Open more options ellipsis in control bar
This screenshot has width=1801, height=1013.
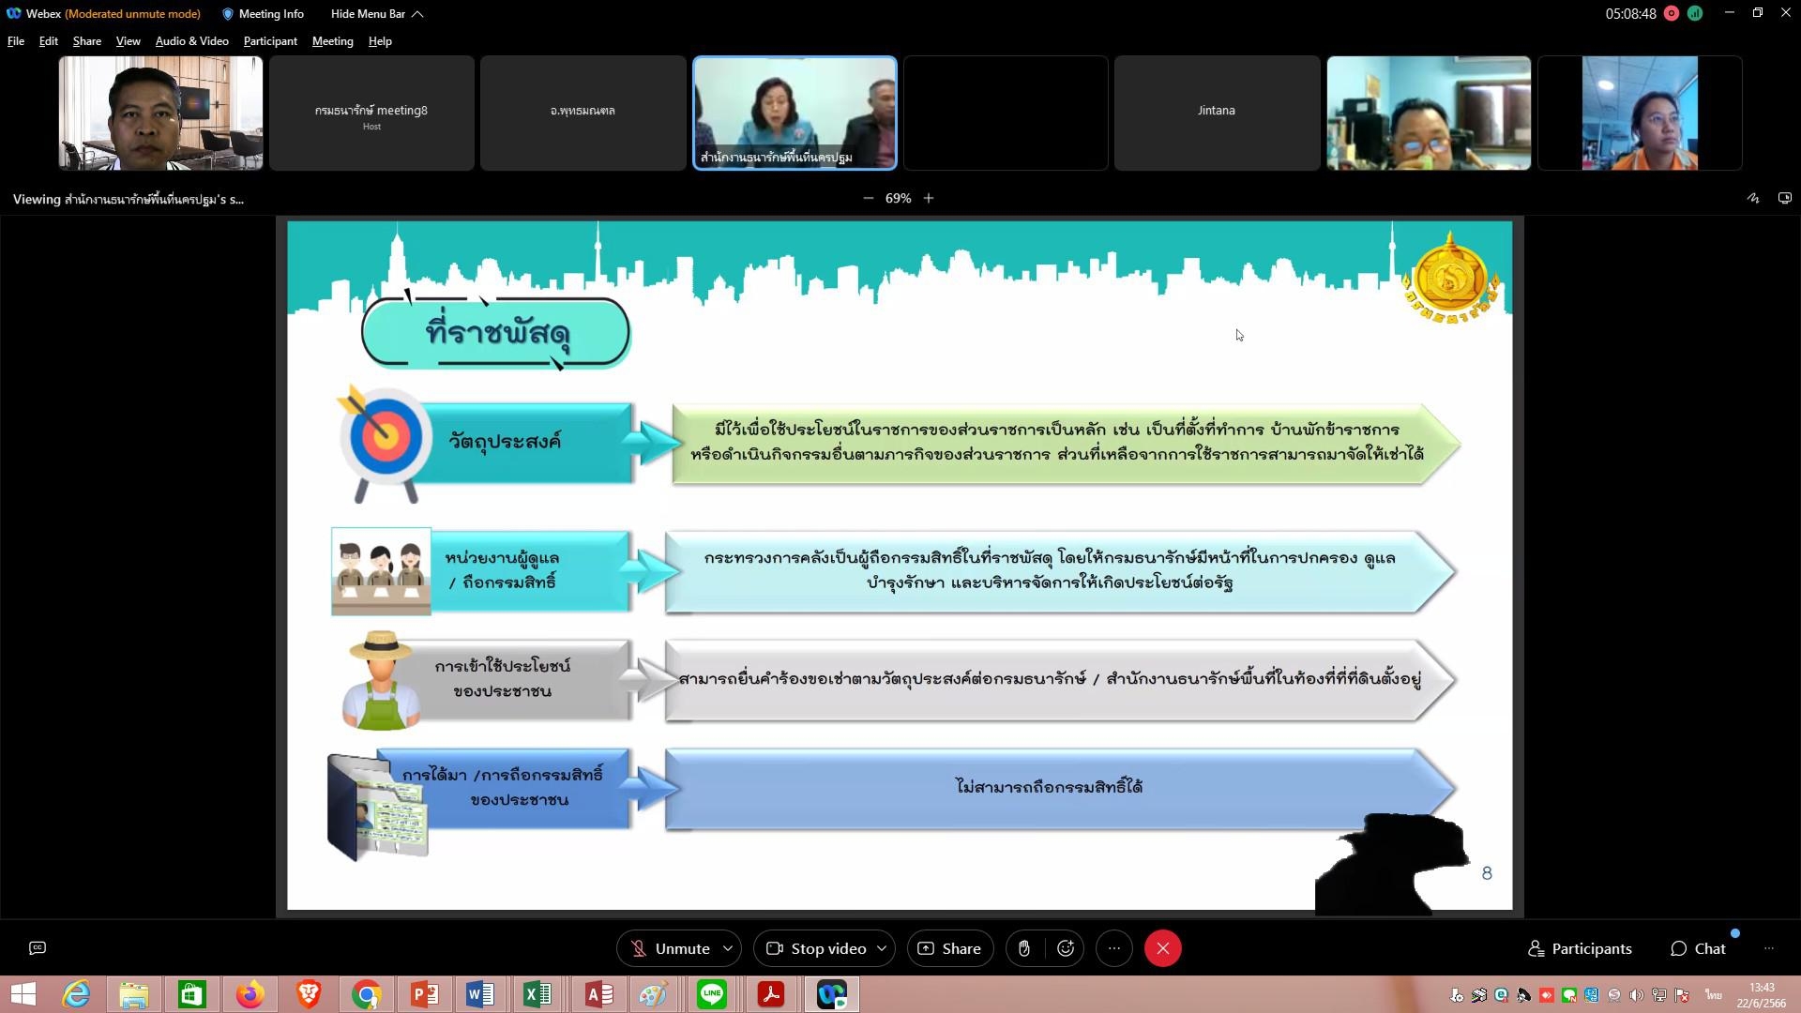pyautogui.click(x=1114, y=948)
